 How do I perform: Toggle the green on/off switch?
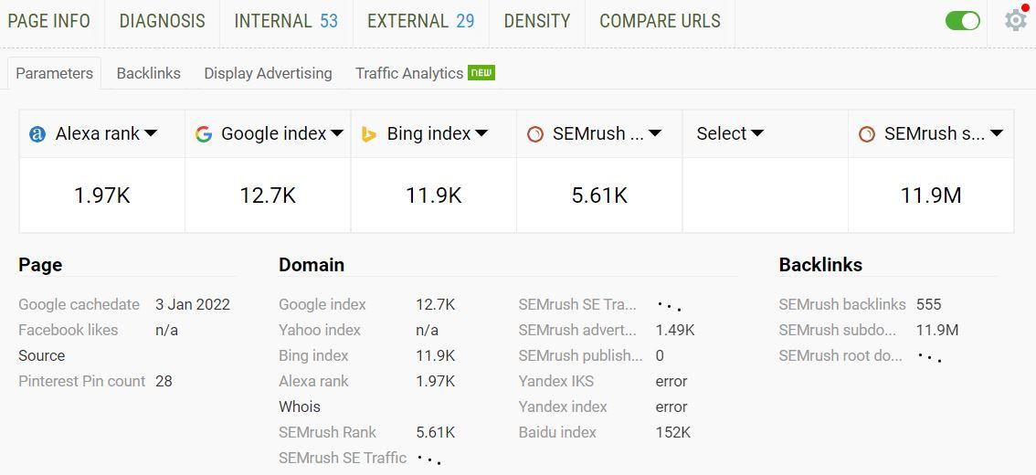[963, 20]
